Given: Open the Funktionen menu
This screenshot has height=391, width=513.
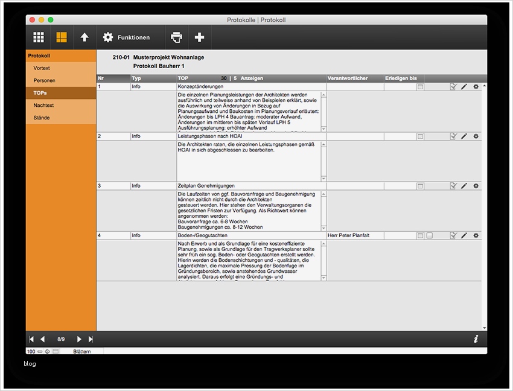Looking at the screenshot, I should (128, 37).
